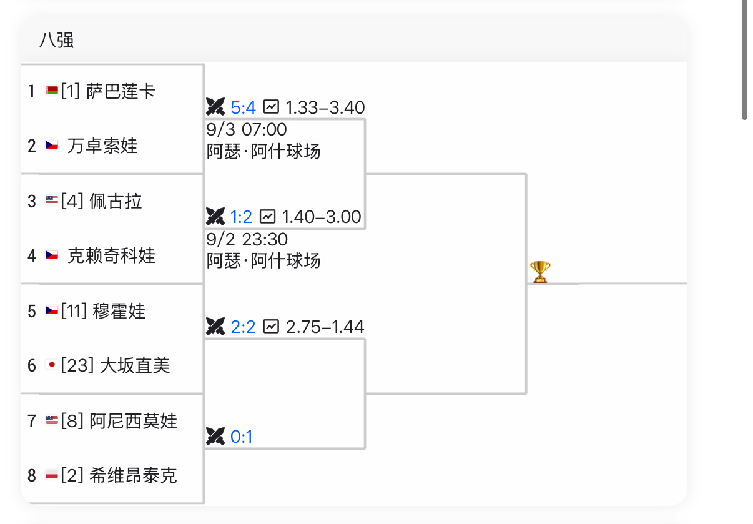This screenshot has height=524, width=753.
Task: Open odds chart icon next to 1.33–3.40
Action: pos(271,107)
